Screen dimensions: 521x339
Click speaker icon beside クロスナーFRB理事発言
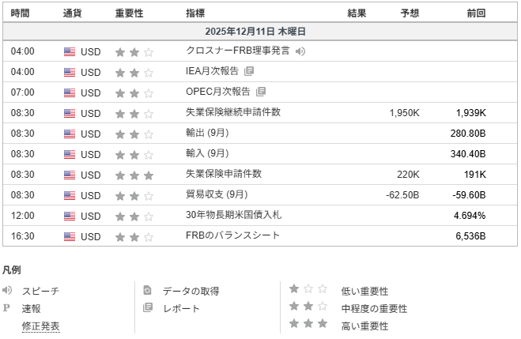pos(300,51)
